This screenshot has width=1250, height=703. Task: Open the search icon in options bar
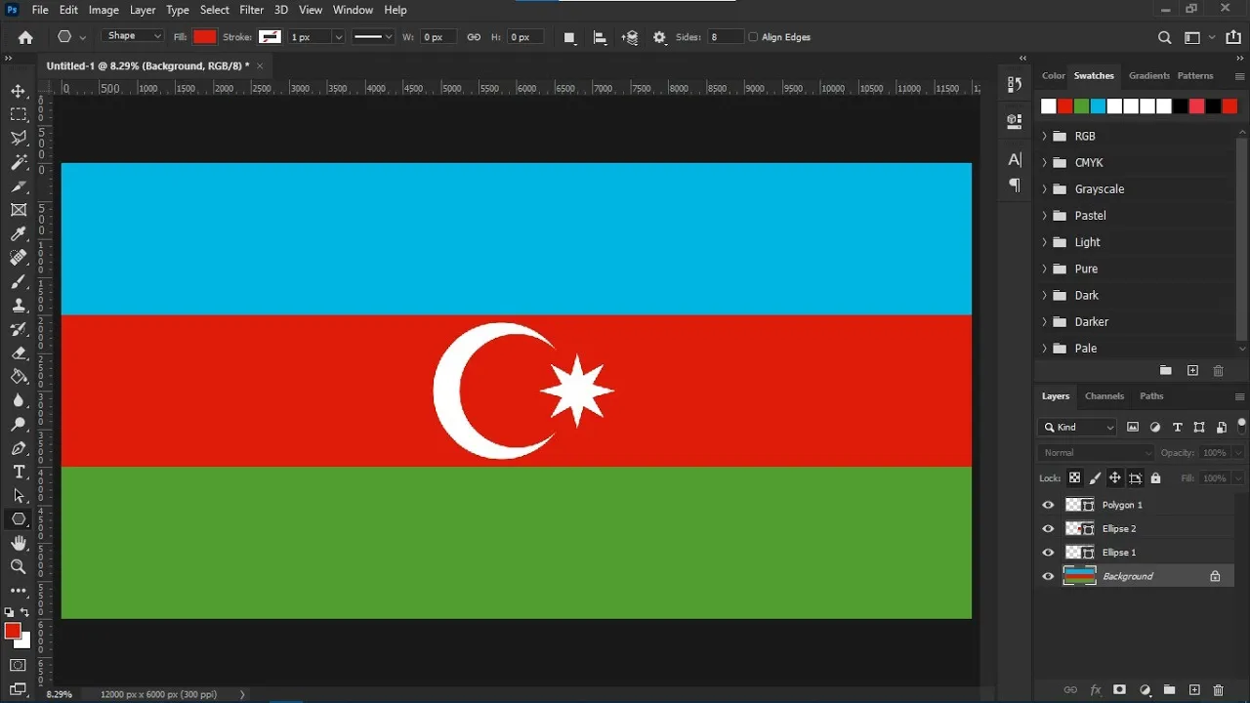tap(1164, 37)
